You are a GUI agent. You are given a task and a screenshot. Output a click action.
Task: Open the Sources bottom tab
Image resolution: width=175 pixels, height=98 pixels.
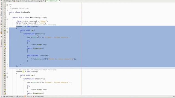[28, 96]
